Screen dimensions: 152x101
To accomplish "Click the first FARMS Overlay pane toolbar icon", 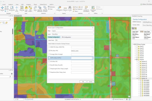I will (x=133, y=28).
